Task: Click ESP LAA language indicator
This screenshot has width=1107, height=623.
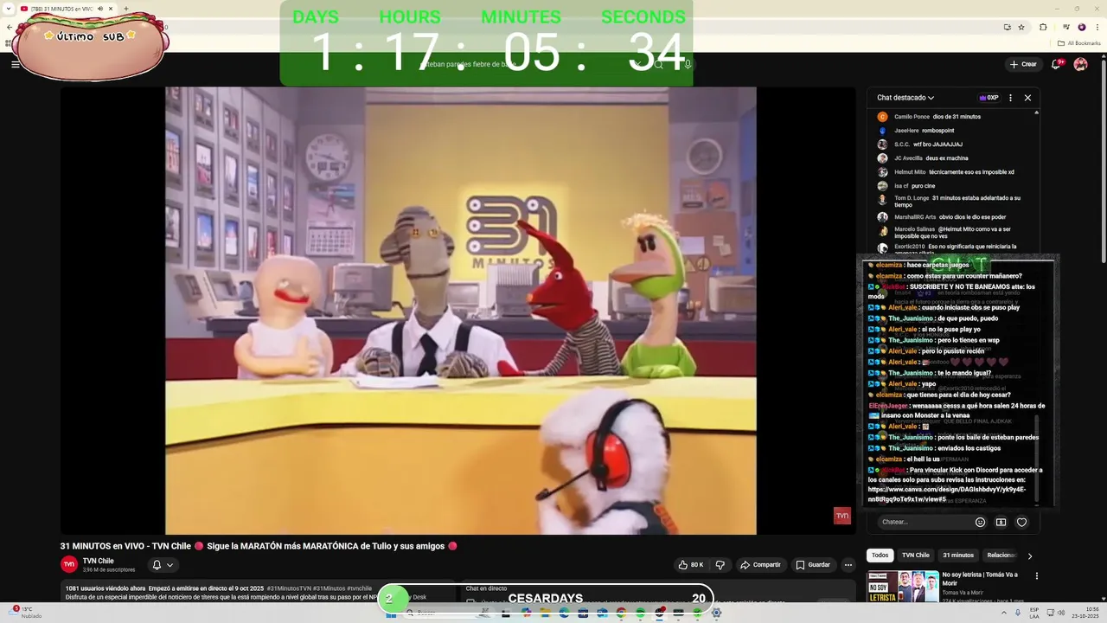Action: click(1034, 613)
